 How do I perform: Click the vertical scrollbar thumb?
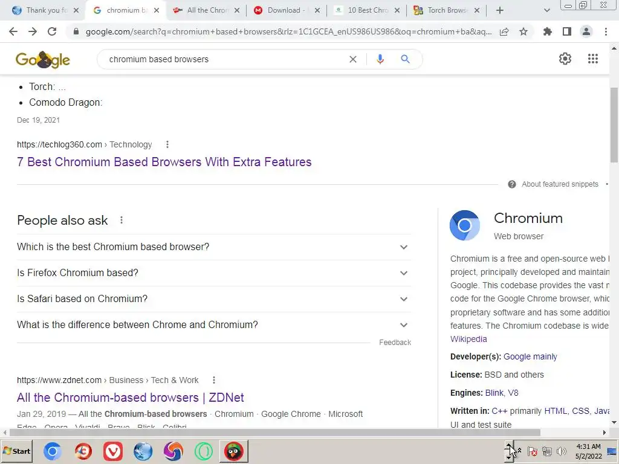614,124
